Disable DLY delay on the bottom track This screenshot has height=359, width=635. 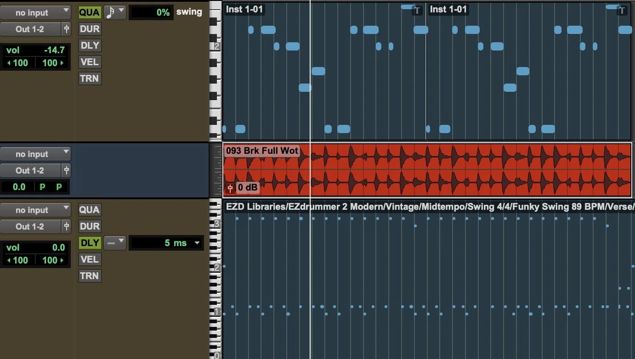[x=89, y=242]
